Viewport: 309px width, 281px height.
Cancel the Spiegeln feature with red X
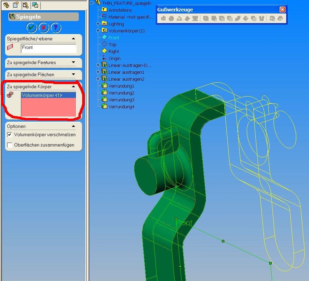pyautogui.click(x=44, y=28)
